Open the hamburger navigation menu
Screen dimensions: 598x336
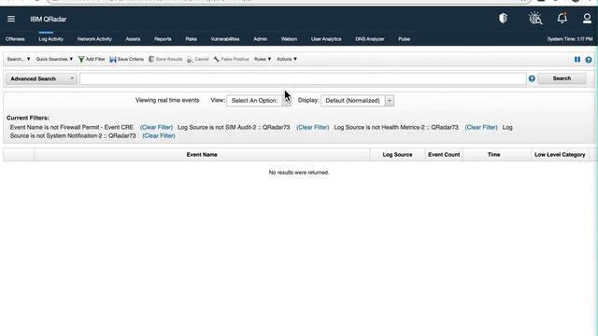(x=11, y=19)
